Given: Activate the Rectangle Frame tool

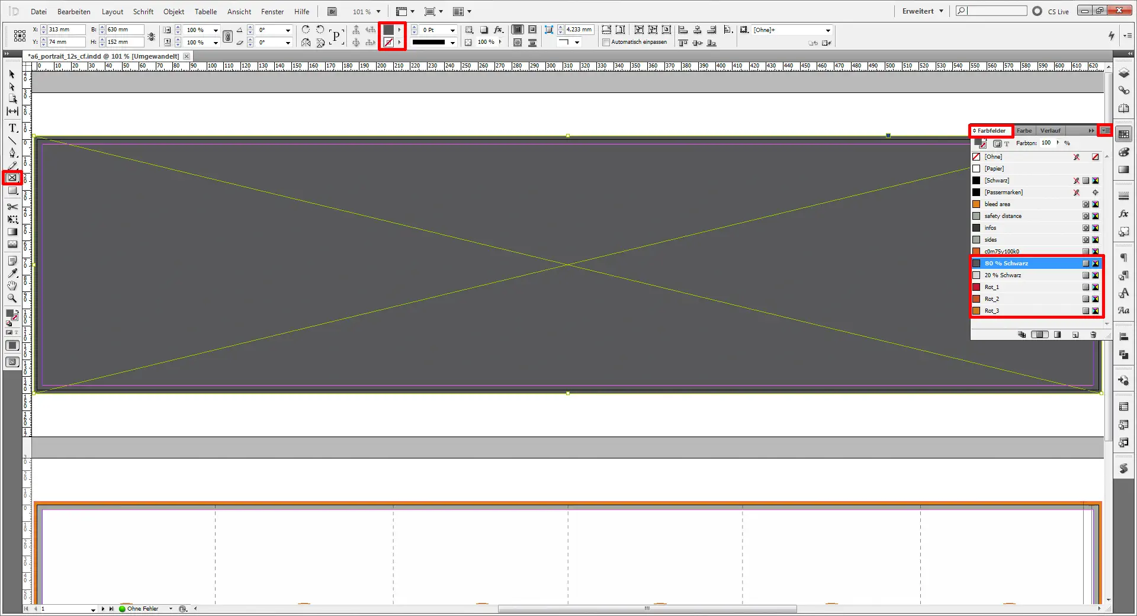Looking at the screenshot, I should 12,178.
